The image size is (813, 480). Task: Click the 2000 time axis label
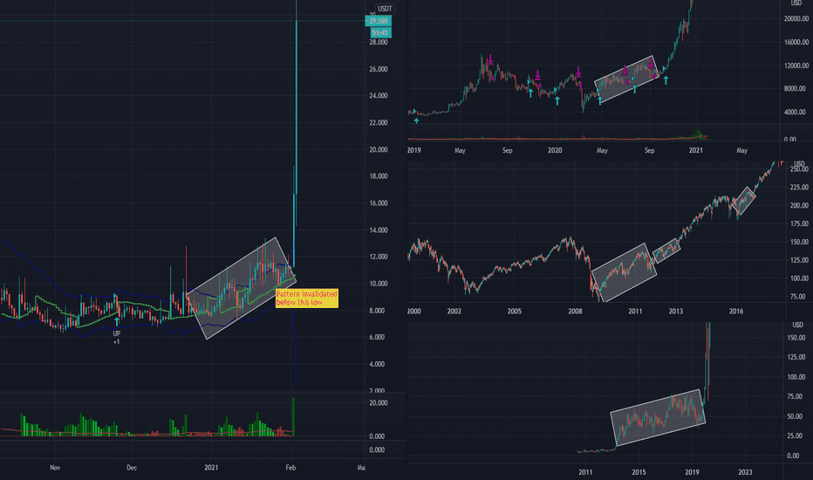(413, 312)
